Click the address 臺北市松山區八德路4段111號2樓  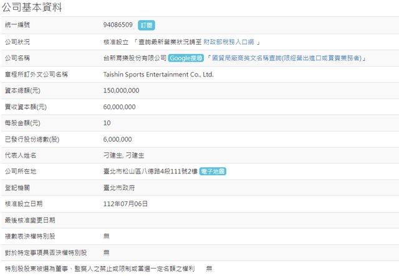coord(150,171)
